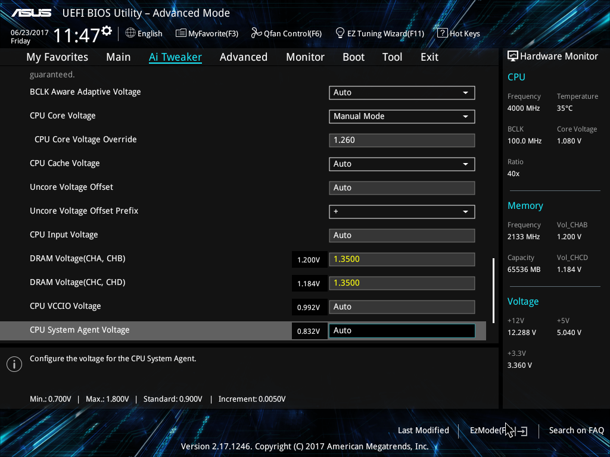This screenshot has height=457, width=610.
Task: Click the CPU Input Voltage field
Action: (402, 236)
